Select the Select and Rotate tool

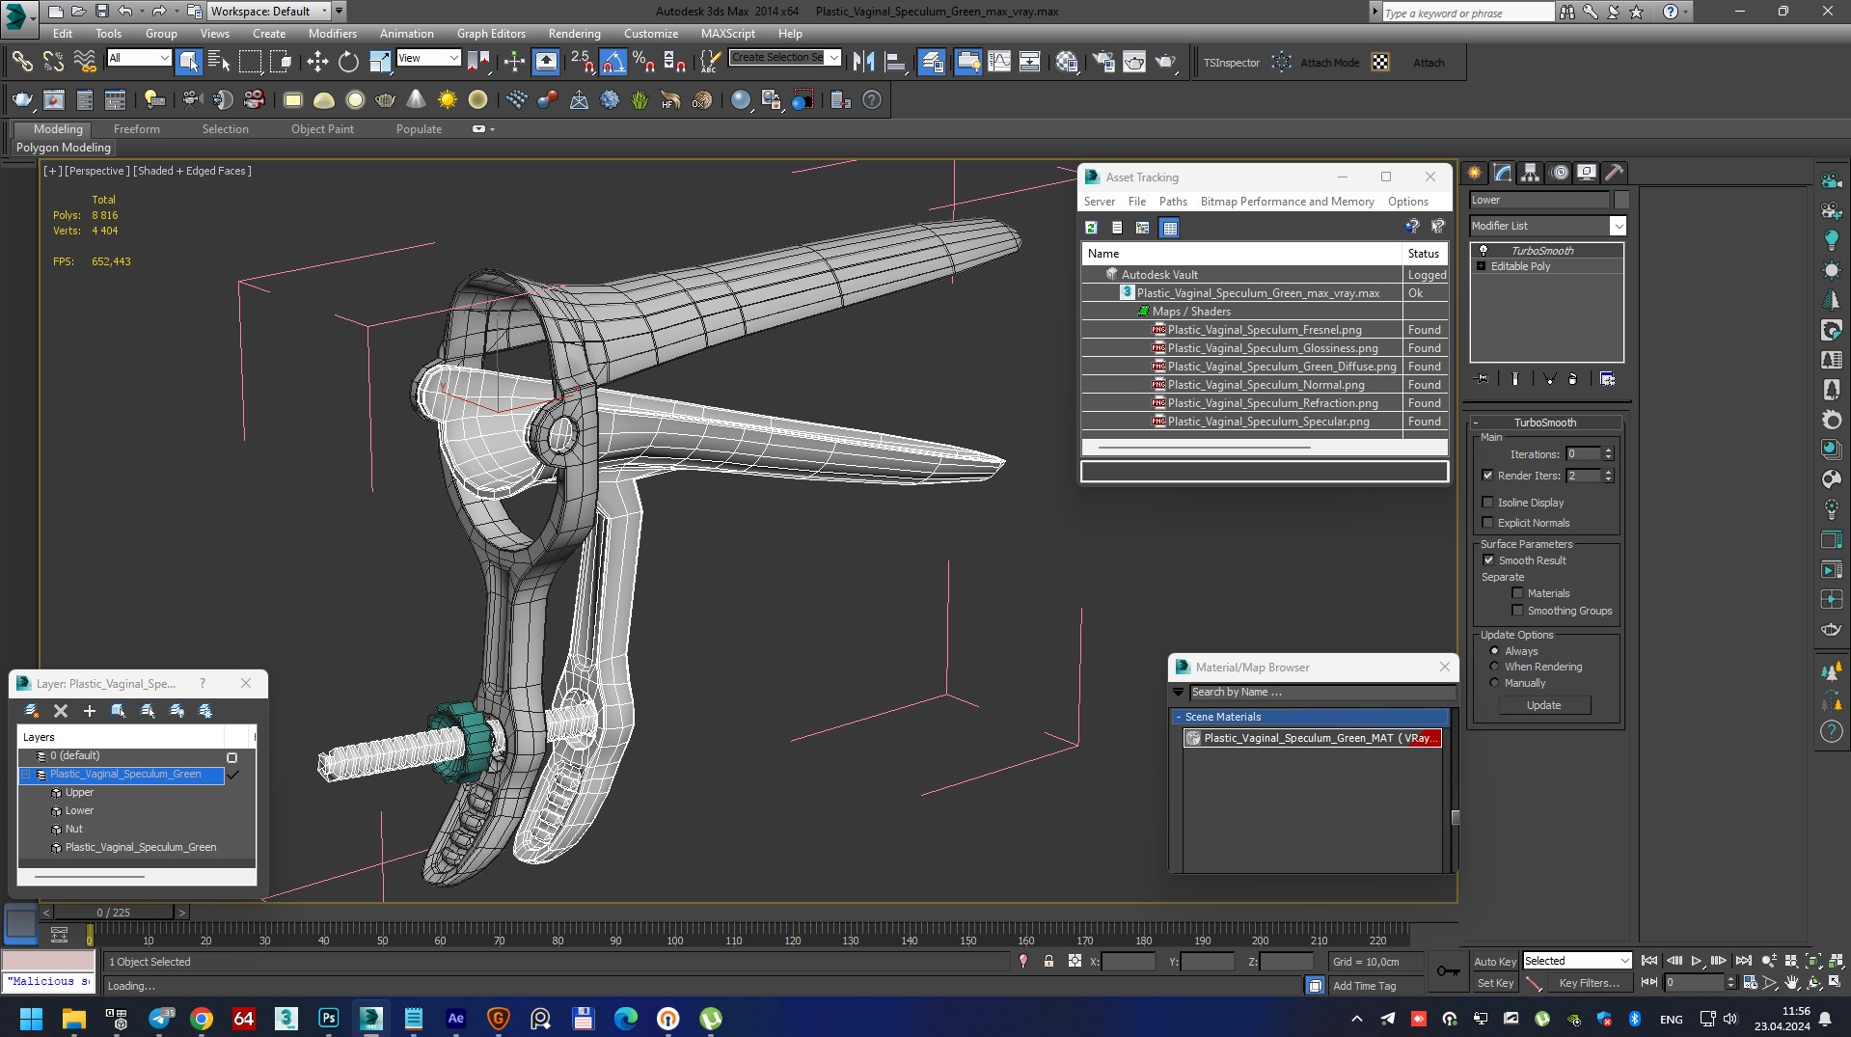(x=348, y=63)
